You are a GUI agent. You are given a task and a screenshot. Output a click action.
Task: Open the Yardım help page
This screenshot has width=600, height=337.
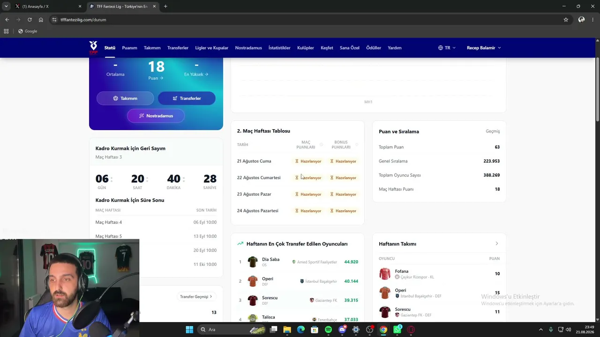[395, 48]
